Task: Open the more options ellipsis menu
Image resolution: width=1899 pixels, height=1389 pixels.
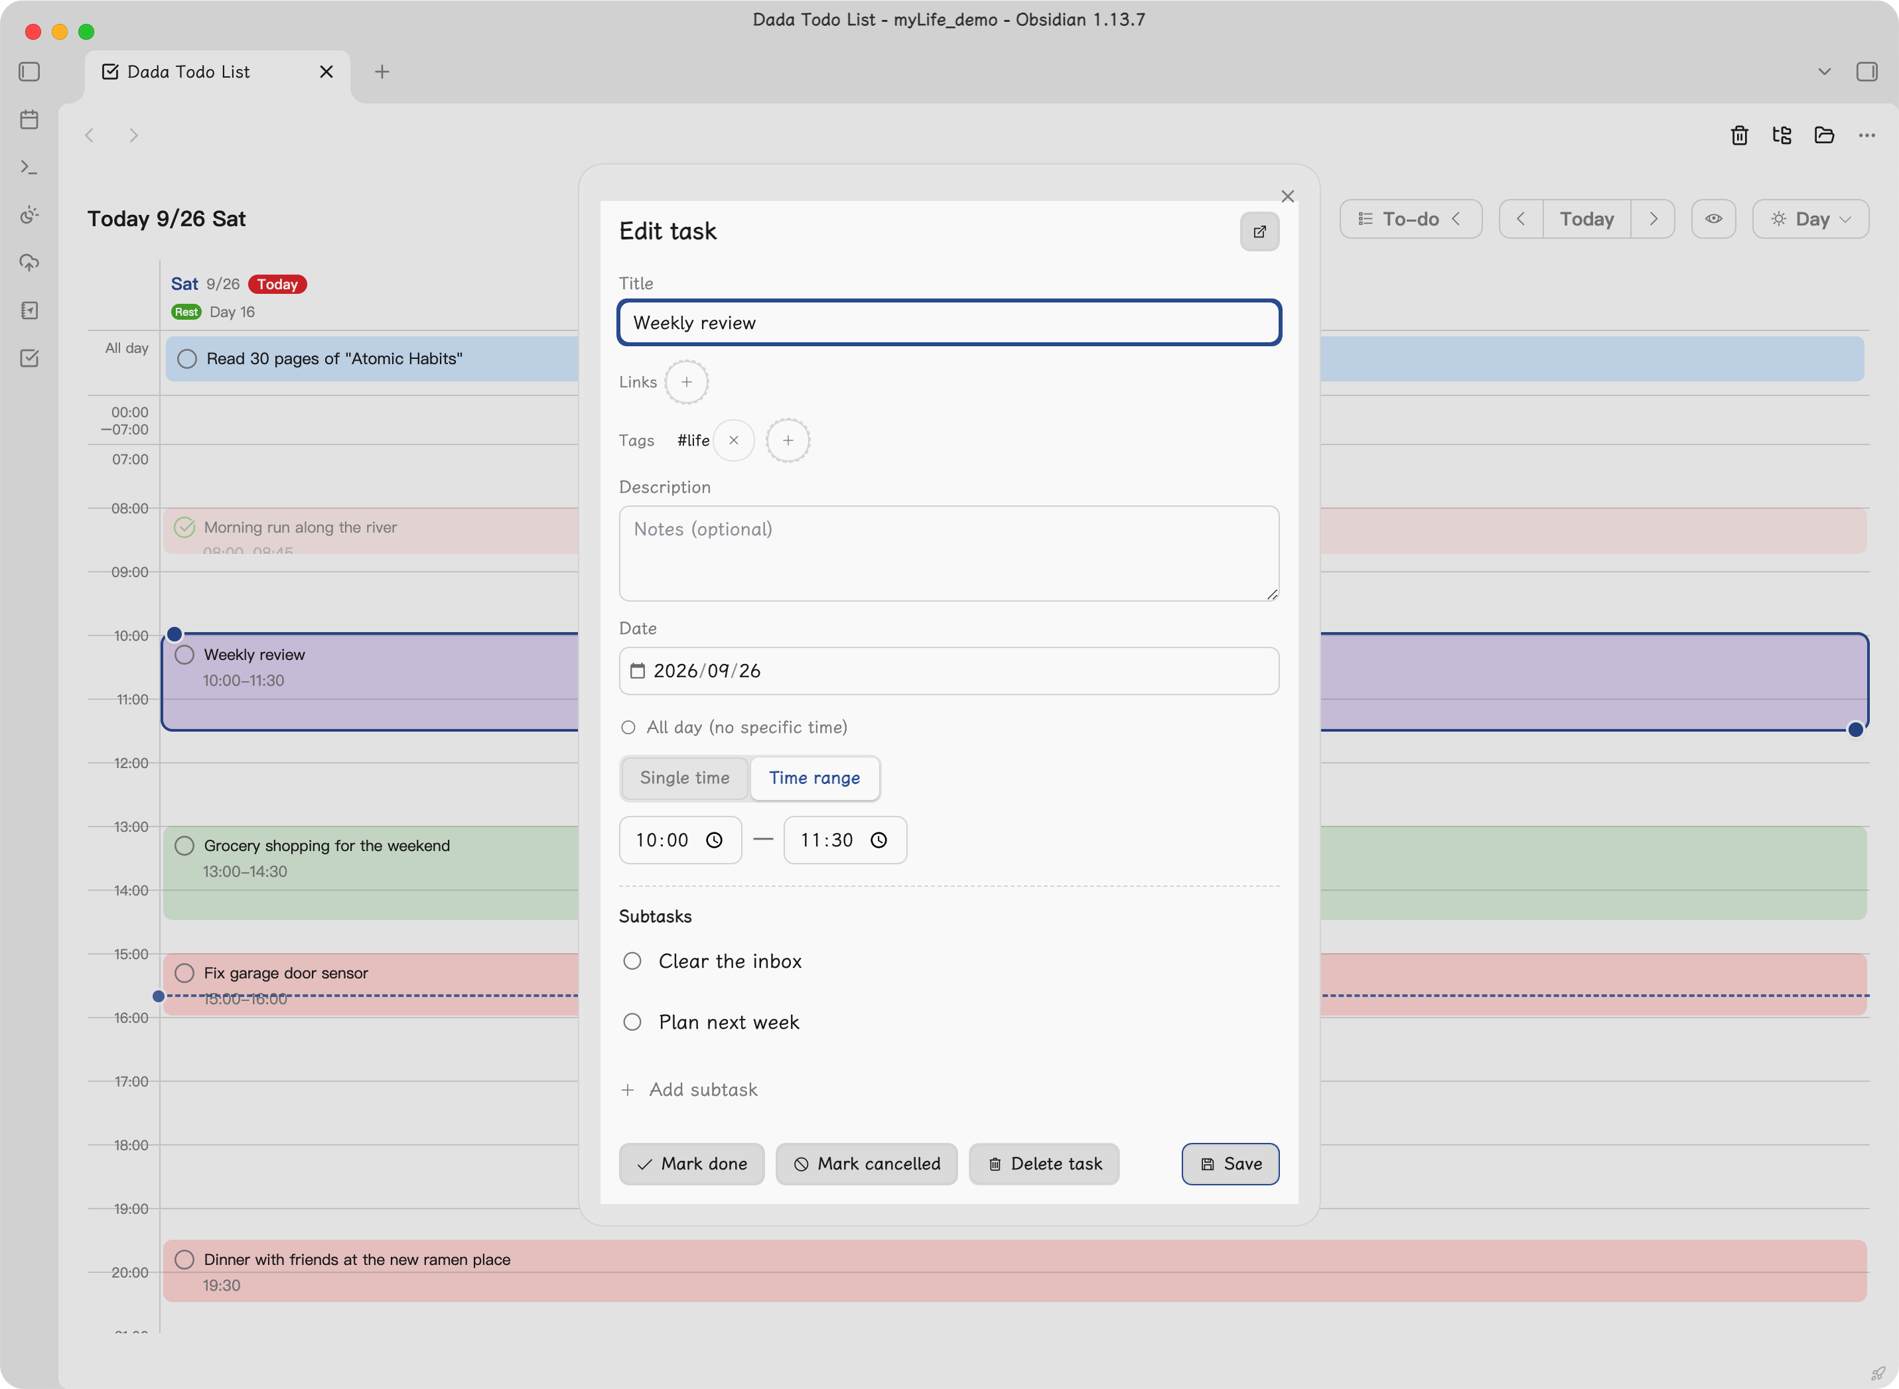Action: pyautogui.click(x=1867, y=135)
